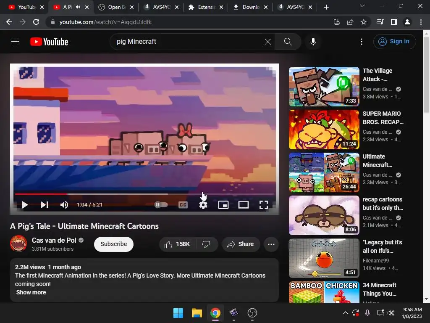Open YouTube settings three-dot menu
430x323 pixels.
[362, 42]
